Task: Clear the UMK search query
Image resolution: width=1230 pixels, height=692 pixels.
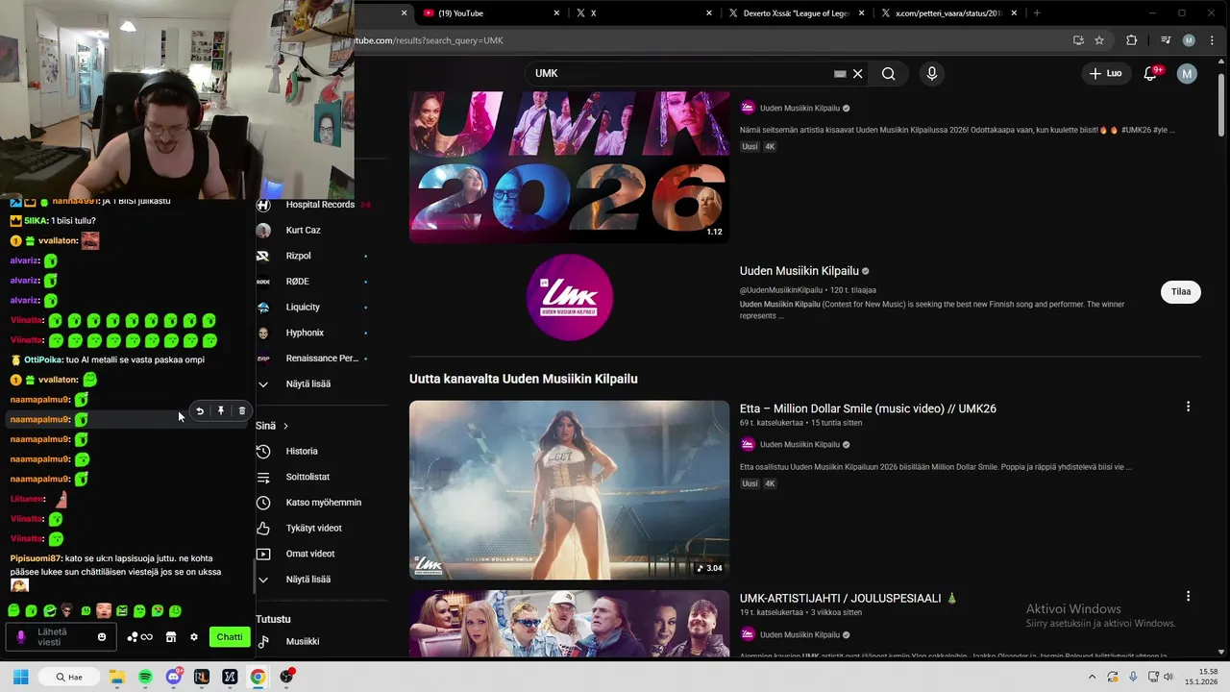Action: 858,73
